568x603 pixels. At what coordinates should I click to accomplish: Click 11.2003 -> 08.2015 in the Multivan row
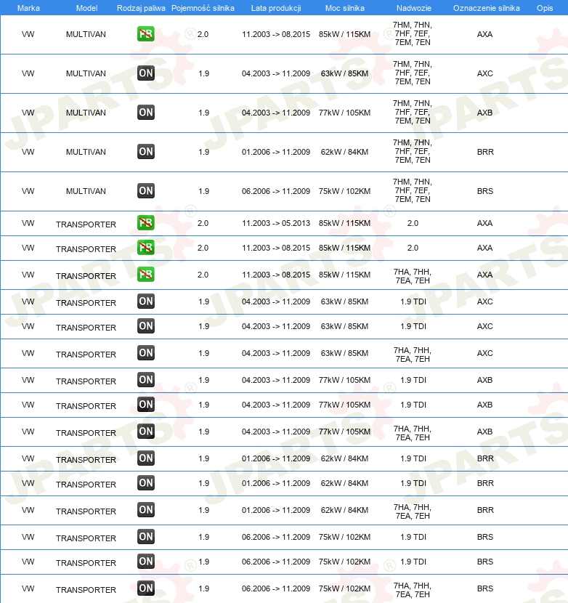tap(276, 34)
